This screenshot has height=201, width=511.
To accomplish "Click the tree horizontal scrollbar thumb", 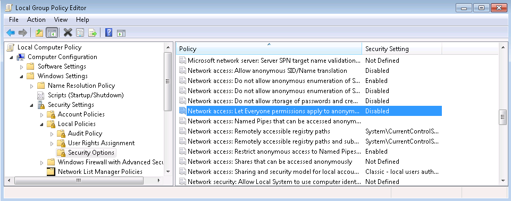I will (x=79, y=180).
